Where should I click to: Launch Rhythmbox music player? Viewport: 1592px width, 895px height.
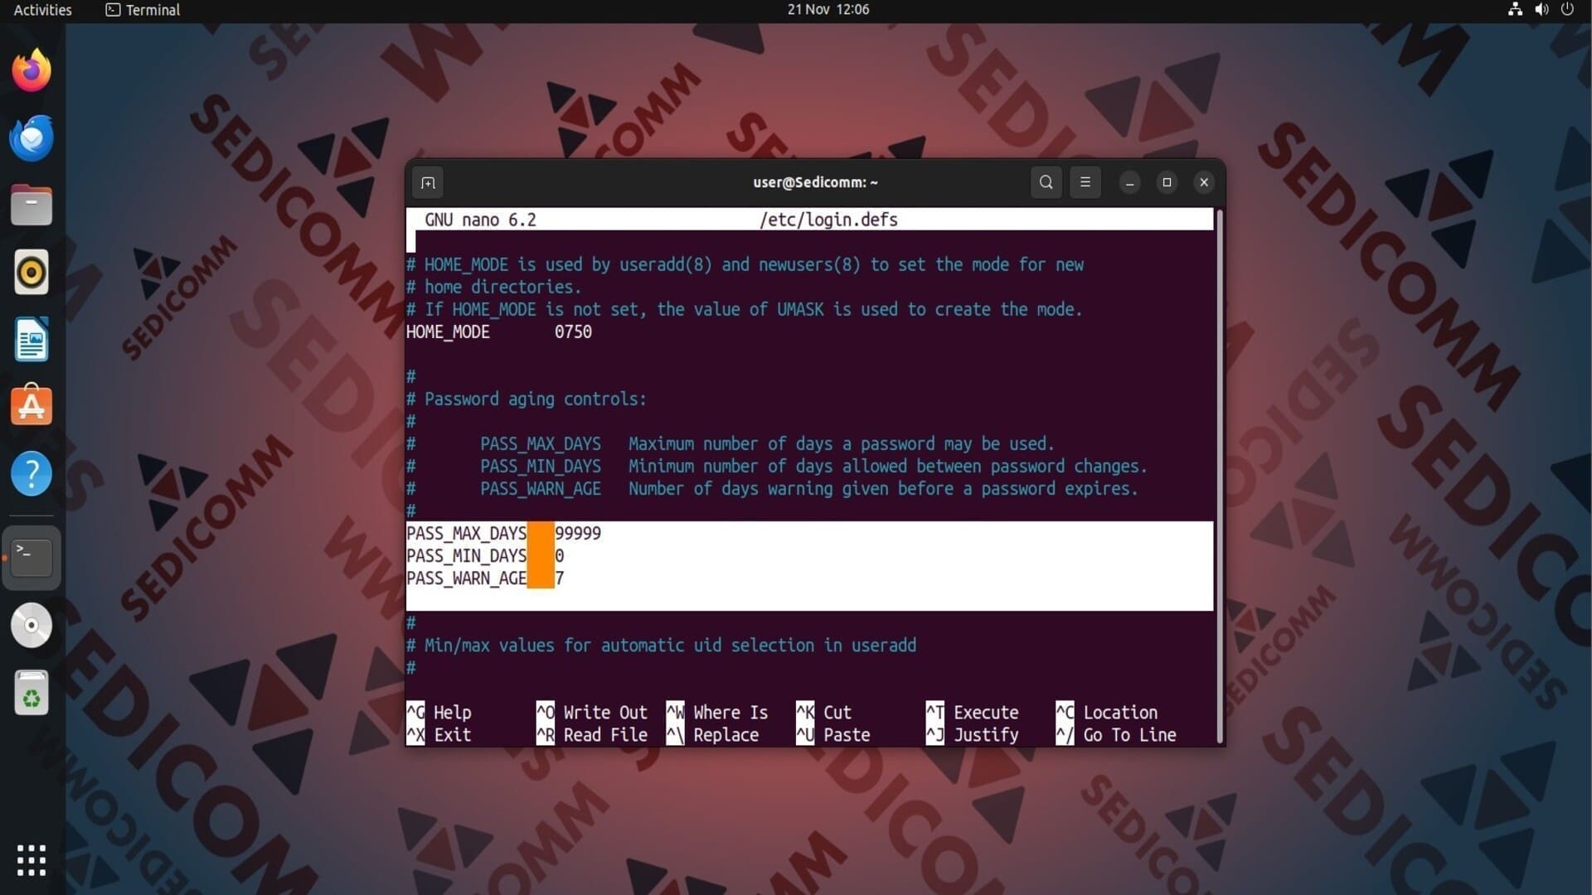(x=32, y=272)
